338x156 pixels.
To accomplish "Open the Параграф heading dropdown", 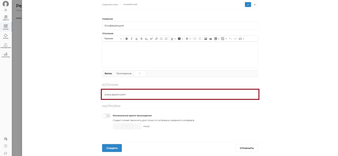I will (x=113, y=39).
